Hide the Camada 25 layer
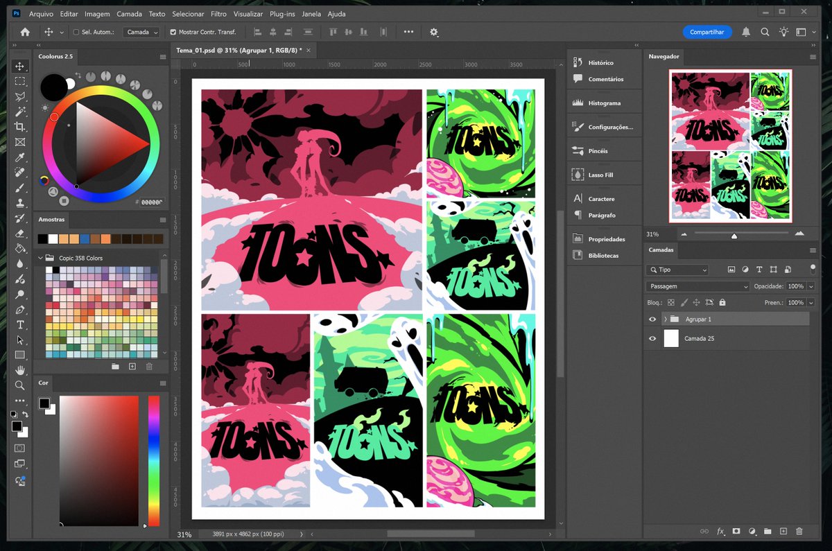Screen dimensions: 832x551 pos(652,338)
